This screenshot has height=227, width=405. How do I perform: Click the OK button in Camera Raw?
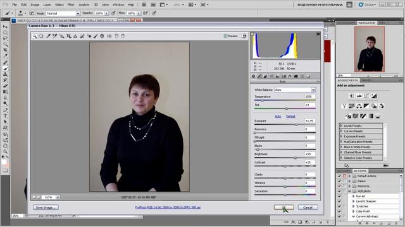[x=284, y=207]
